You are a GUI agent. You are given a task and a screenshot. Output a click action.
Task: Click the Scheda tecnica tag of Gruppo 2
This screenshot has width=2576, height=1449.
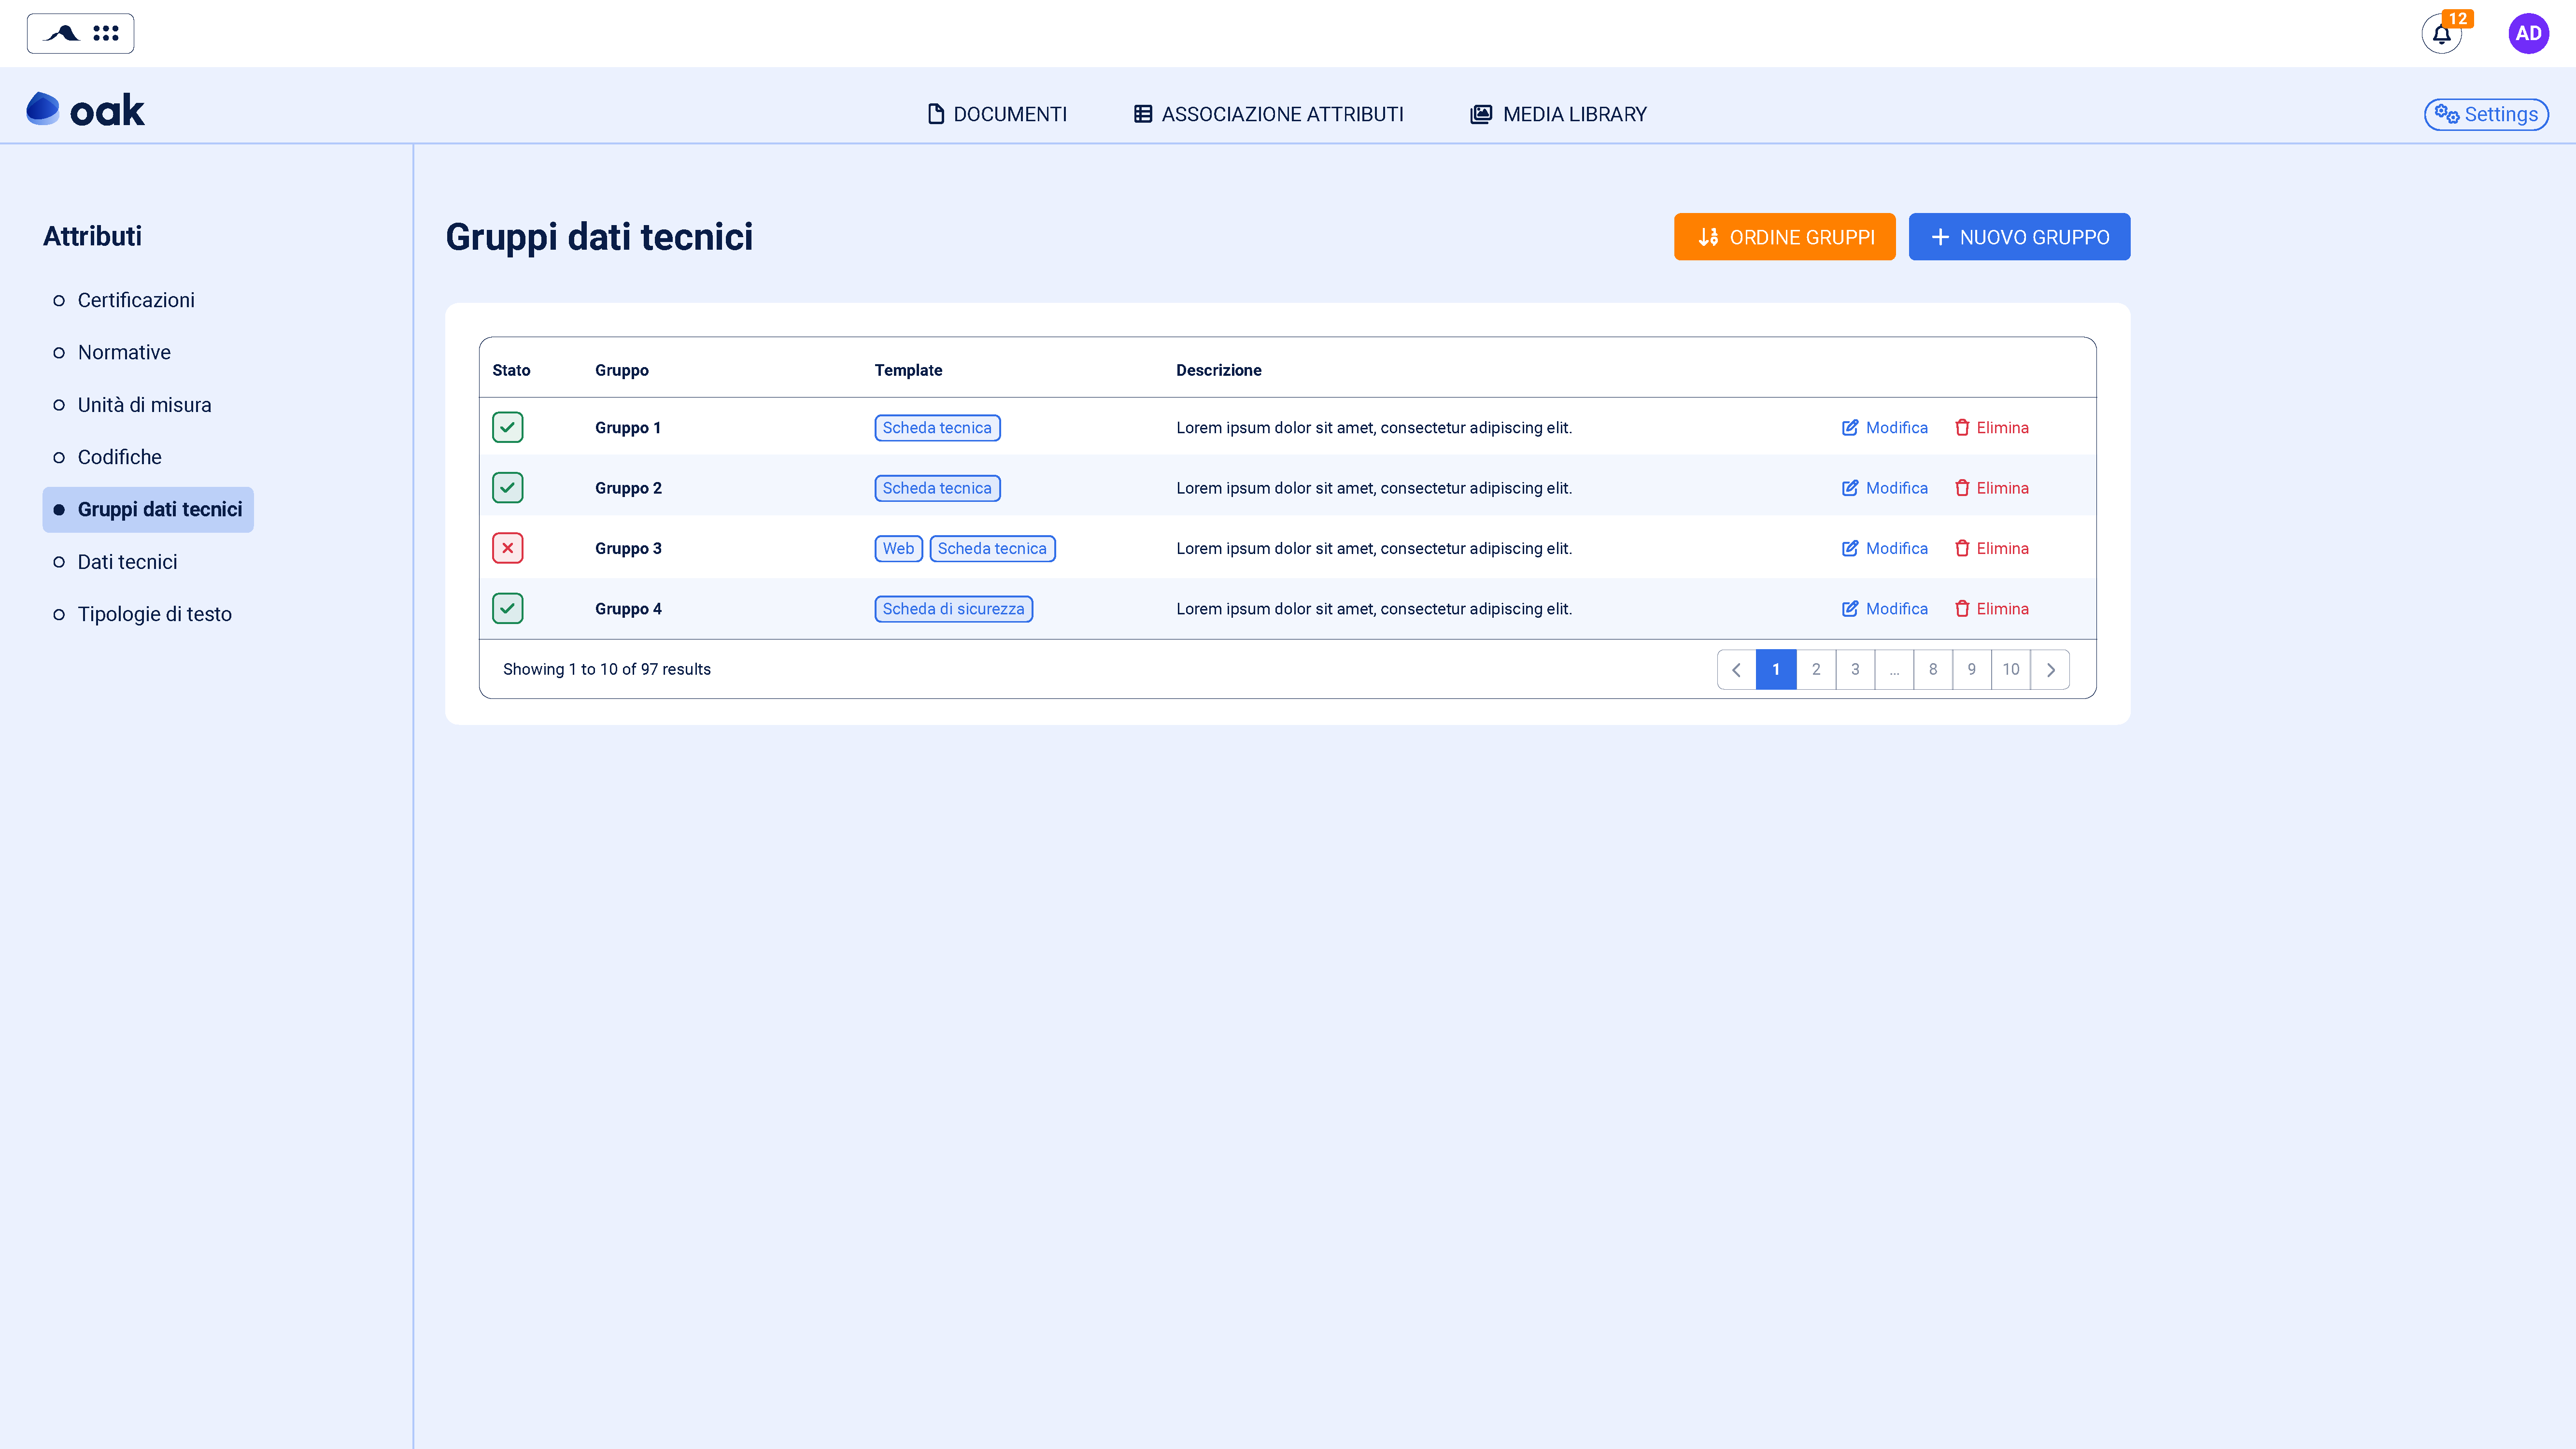pyautogui.click(x=937, y=488)
